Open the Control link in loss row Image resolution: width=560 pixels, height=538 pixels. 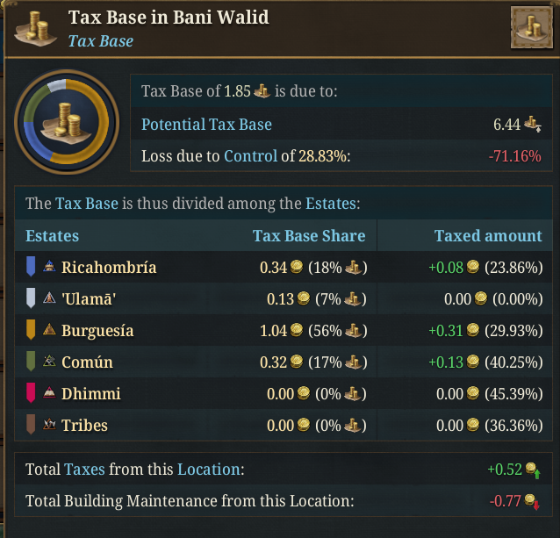249,157
